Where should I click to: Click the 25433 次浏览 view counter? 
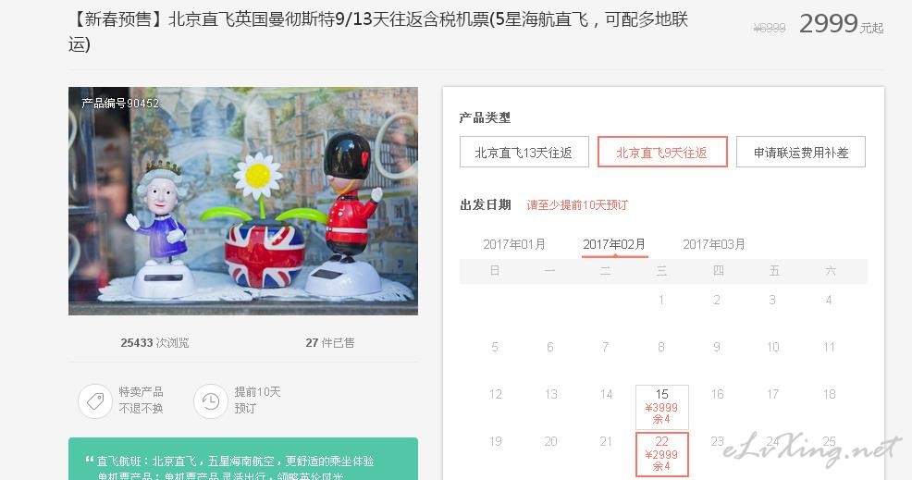[154, 343]
